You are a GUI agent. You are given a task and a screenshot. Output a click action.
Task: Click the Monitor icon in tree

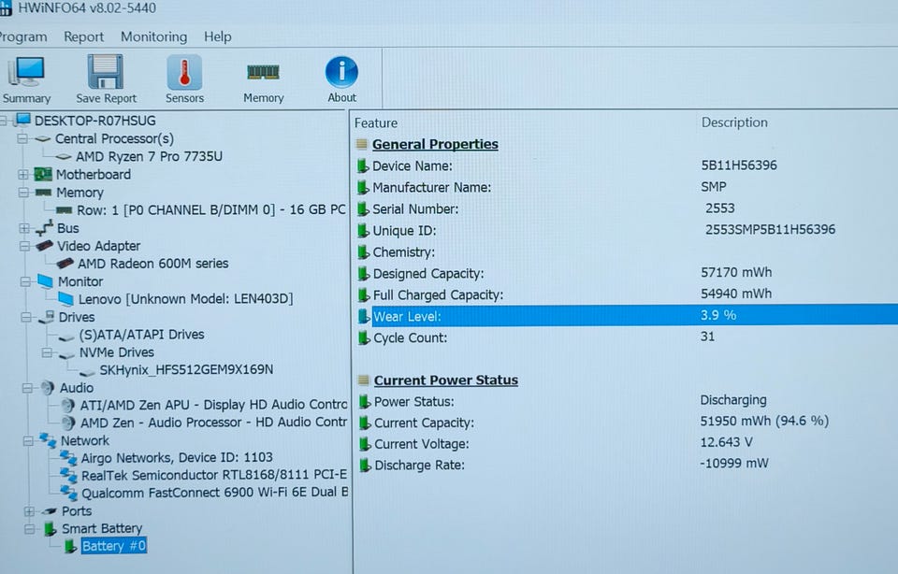(x=45, y=281)
